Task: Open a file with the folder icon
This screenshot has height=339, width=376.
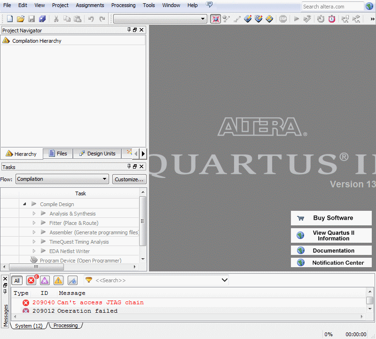Action: [x=21, y=19]
